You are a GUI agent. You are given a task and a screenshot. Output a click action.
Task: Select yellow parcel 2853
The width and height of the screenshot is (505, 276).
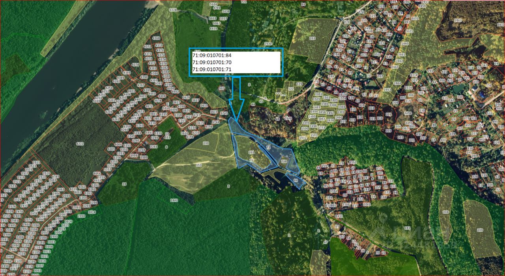pyautogui.click(x=387, y=90)
